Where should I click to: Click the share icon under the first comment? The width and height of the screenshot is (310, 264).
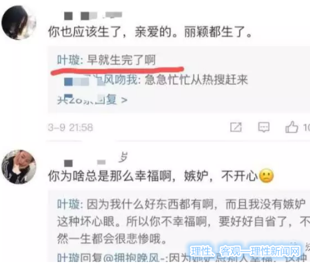click(236, 127)
